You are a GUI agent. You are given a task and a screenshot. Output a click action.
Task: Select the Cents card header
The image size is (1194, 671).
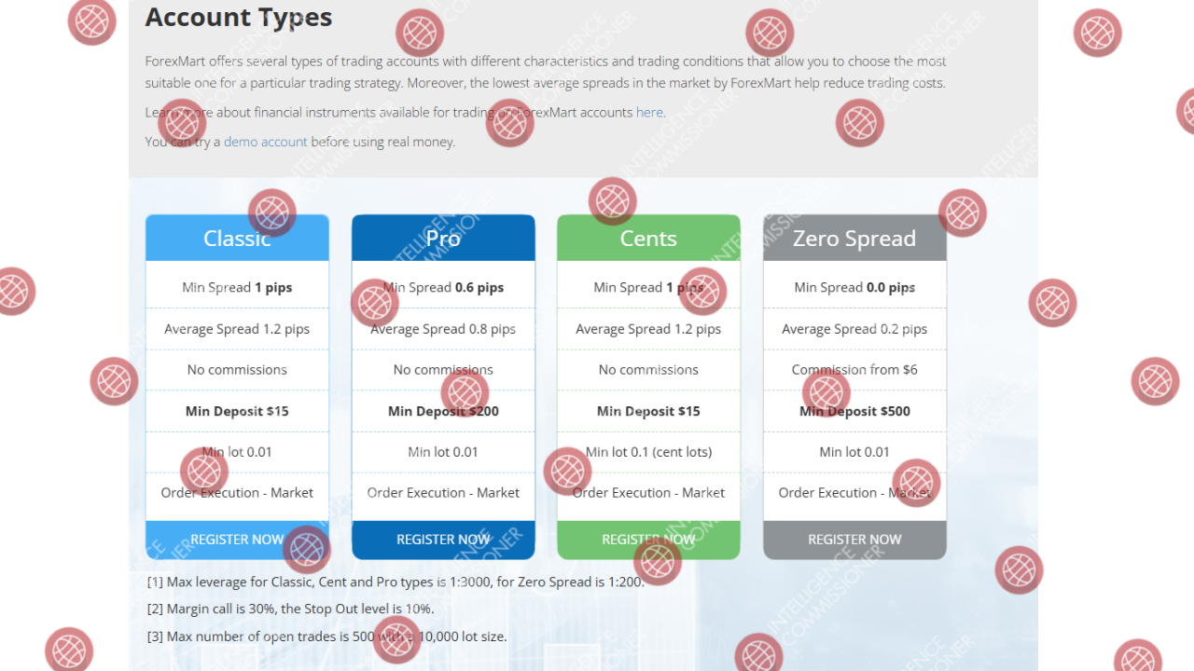[x=648, y=238]
